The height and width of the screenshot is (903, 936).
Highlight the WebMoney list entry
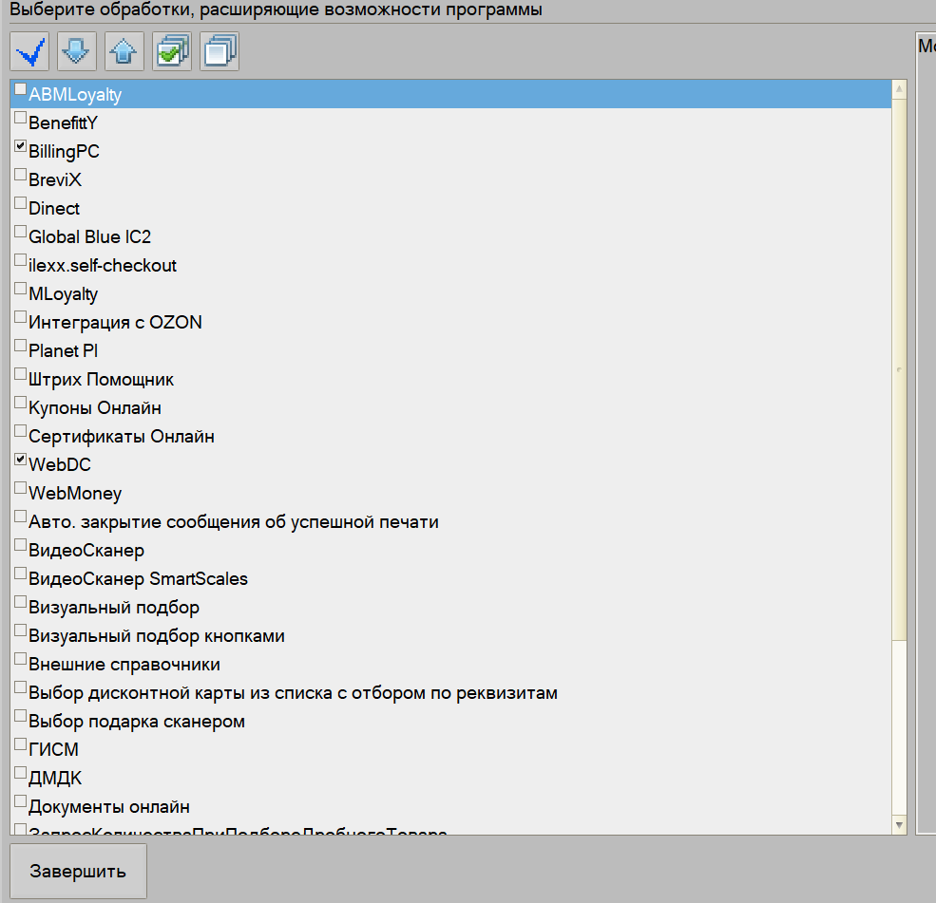(75, 494)
